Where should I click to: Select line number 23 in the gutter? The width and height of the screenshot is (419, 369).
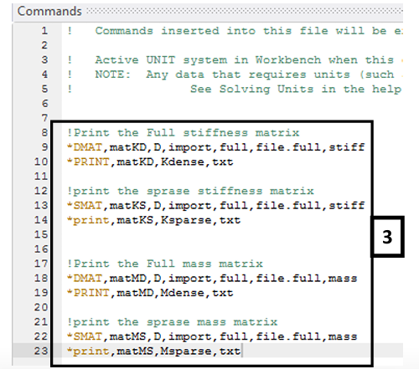tap(41, 351)
